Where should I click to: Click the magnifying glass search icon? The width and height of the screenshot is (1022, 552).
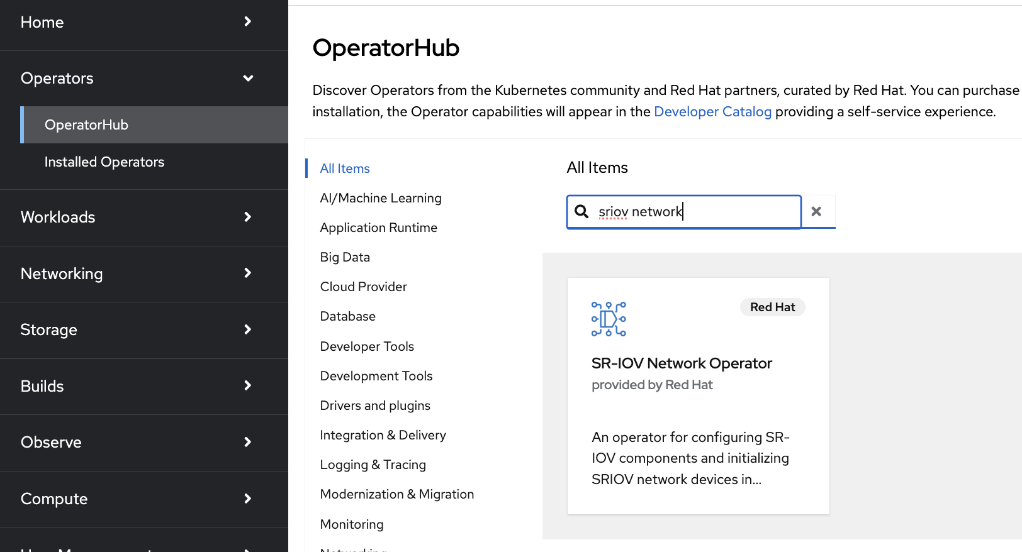point(582,212)
